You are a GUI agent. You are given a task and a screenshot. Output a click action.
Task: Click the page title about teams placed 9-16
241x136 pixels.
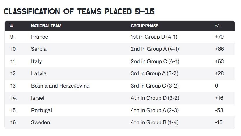coord(79,12)
